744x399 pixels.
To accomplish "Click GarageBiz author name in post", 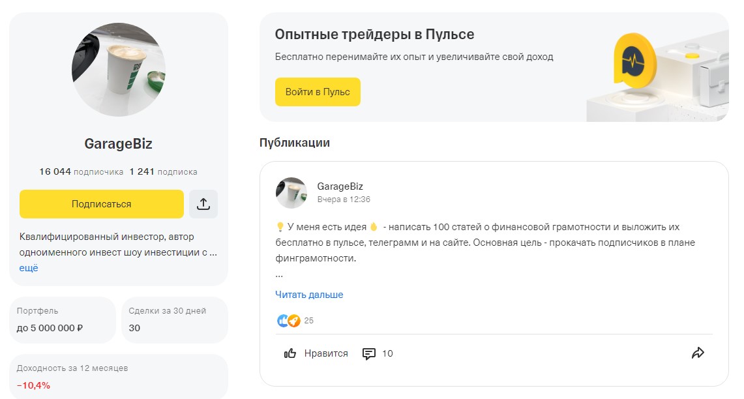I will pos(340,186).
